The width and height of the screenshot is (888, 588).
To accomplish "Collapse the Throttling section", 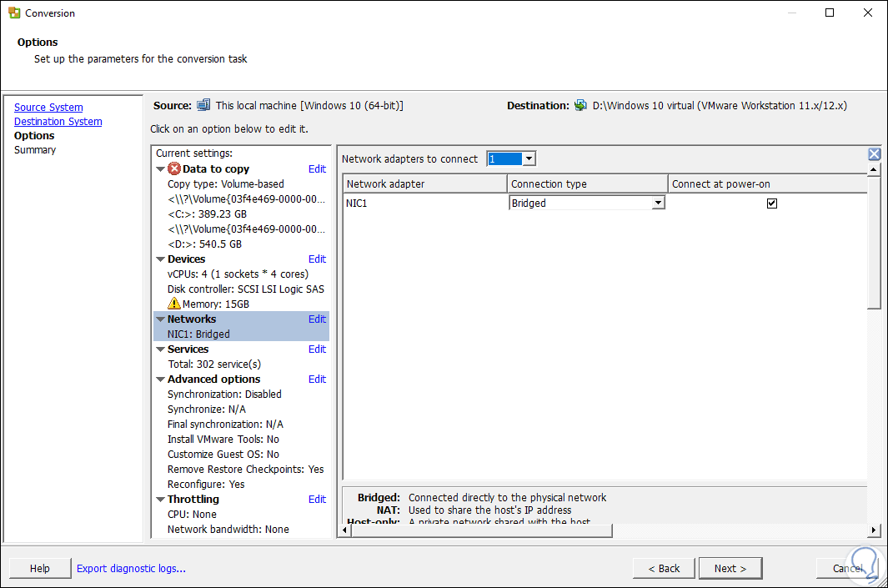I will (161, 500).
